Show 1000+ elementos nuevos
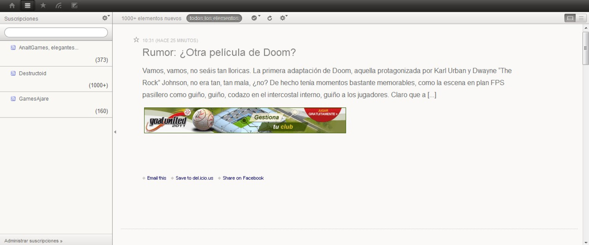This screenshot has height=245, width=589. click(x=151, y=18)
